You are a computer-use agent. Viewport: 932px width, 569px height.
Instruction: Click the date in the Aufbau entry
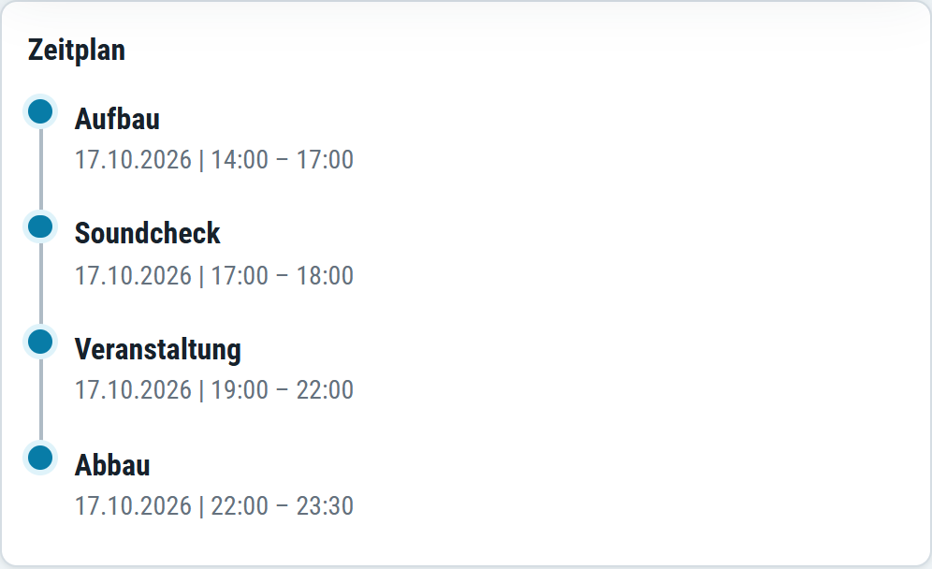133,160
